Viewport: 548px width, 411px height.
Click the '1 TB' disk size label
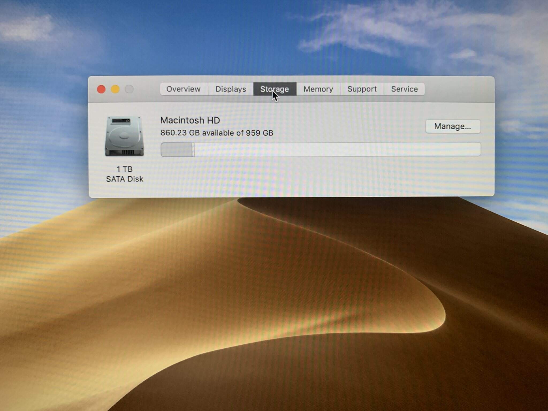click(124, 169)
